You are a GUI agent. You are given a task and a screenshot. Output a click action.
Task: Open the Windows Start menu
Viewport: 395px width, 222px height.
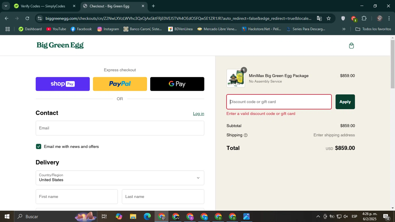point(7,216)
